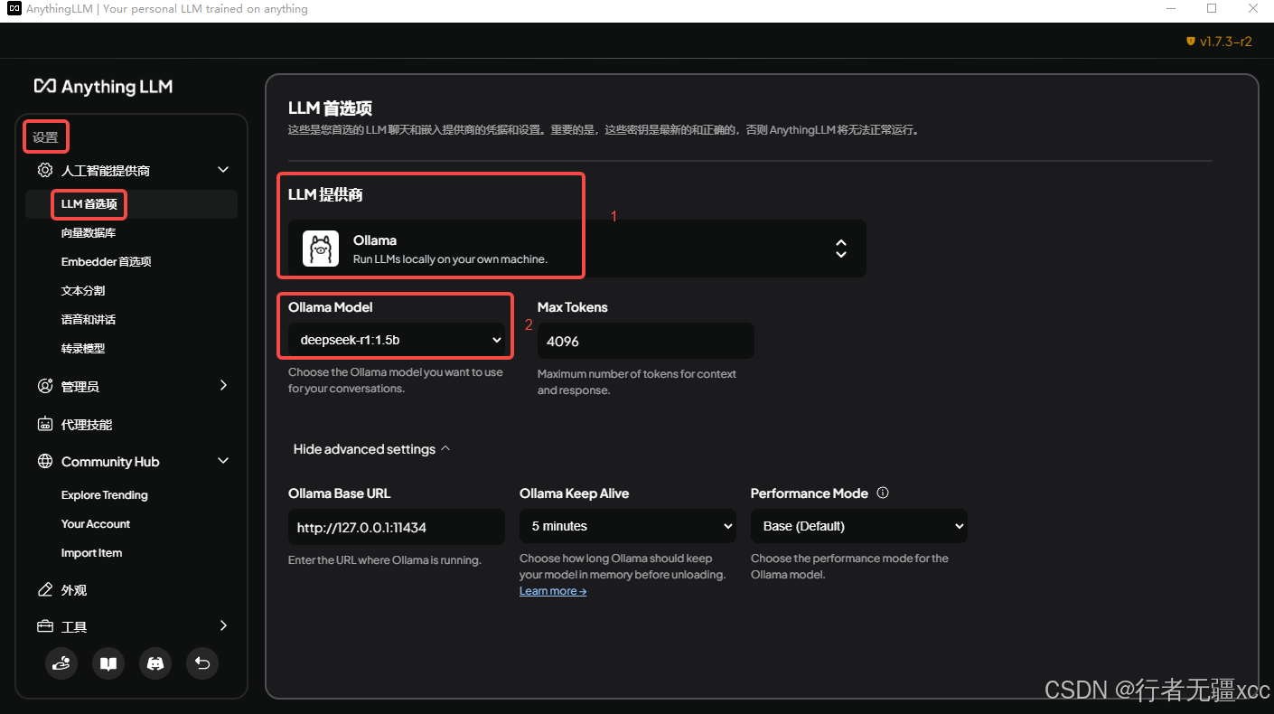
Task: Expand the 管理员 section chevron
Action: (x=223, y=386)
